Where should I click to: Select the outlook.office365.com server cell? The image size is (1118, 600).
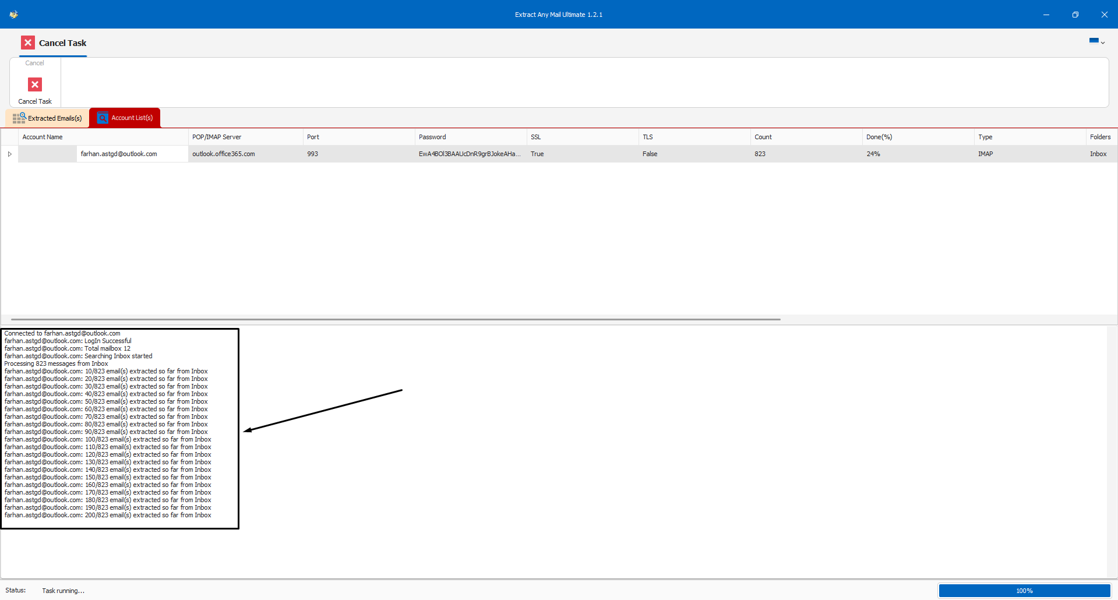coord(224,154)
